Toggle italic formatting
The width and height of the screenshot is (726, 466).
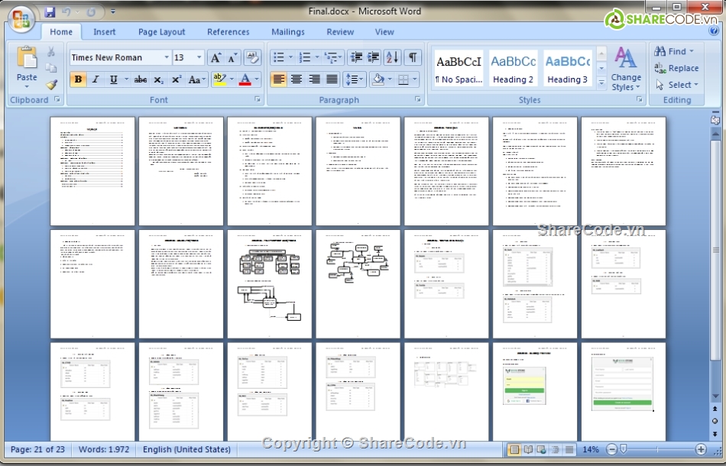coord(96,79)
